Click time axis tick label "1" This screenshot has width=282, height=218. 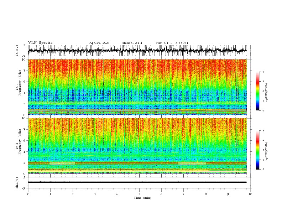(50, 194)
